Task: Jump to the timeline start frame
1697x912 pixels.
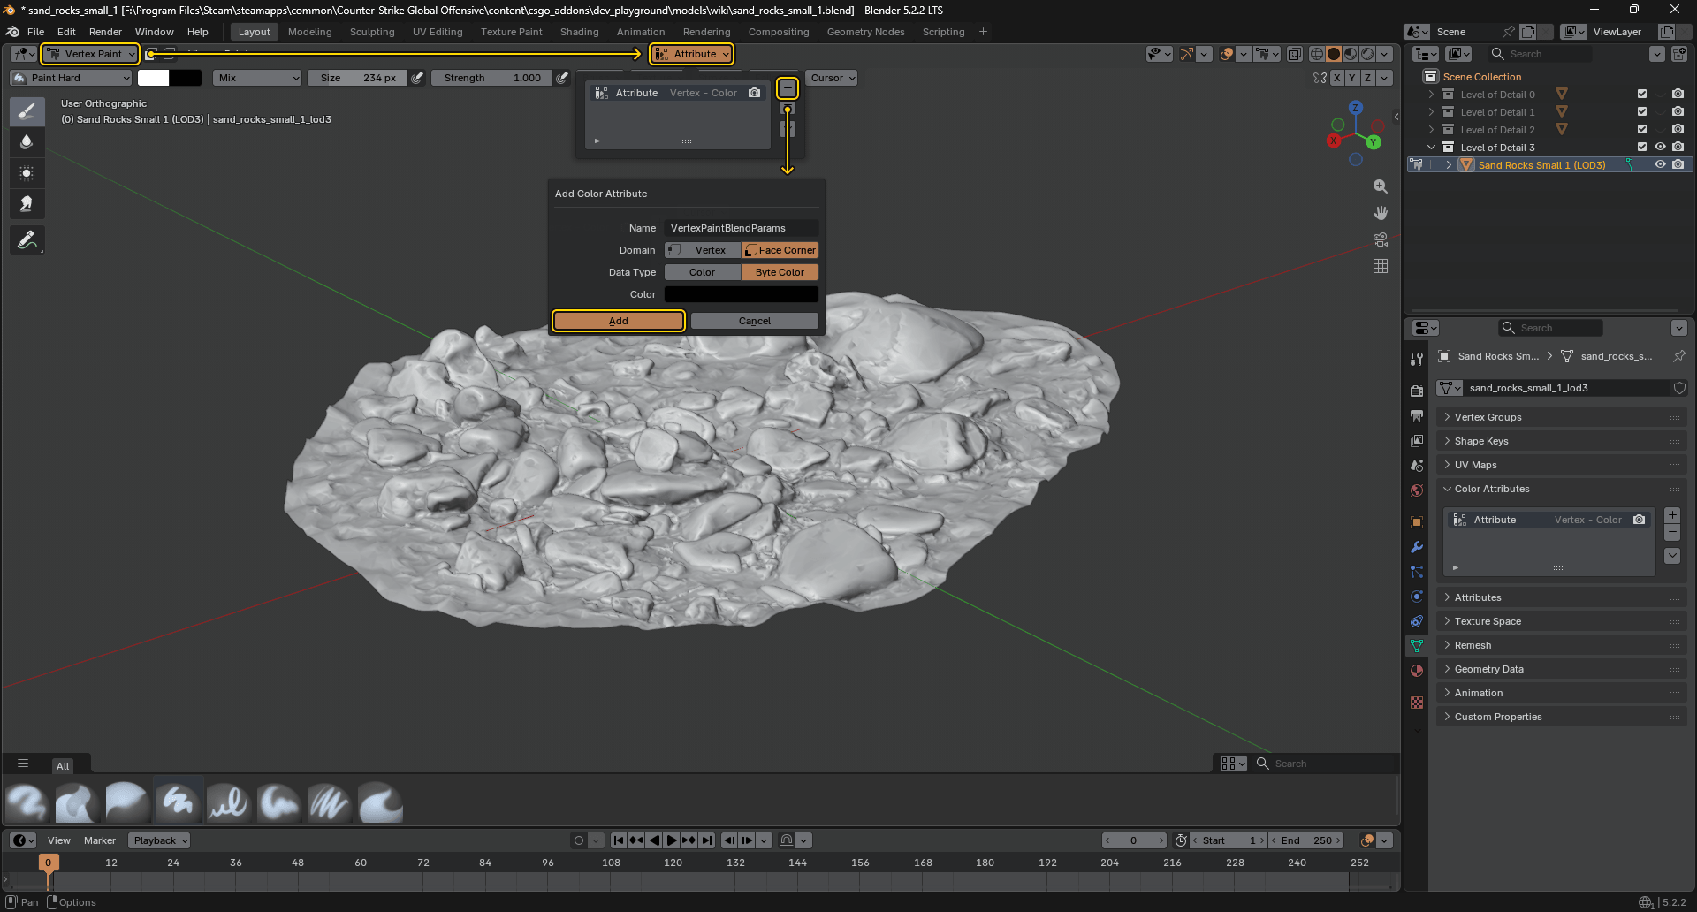Action: click(x=619, y=840)
